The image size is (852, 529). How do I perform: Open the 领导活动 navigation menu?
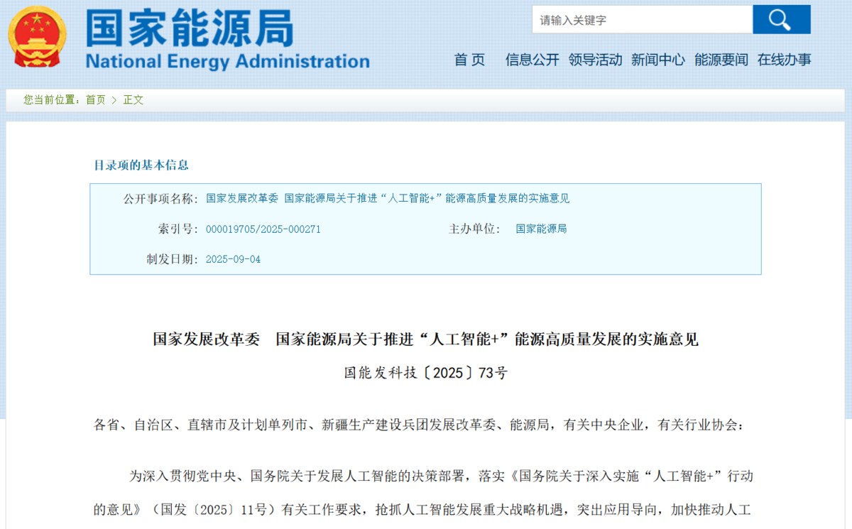point(595,60)
